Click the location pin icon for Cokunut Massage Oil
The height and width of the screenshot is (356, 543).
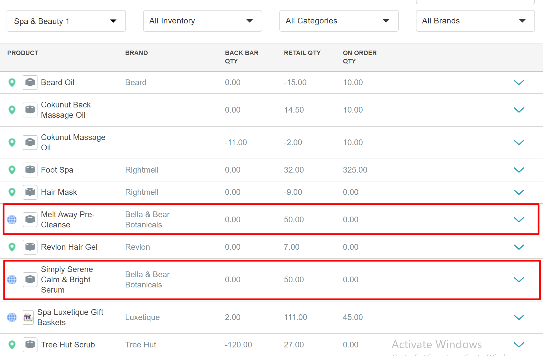(x=12, y=143)
